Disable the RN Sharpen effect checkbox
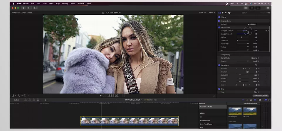This screenshot has width=282, height=131. [219, 28]
